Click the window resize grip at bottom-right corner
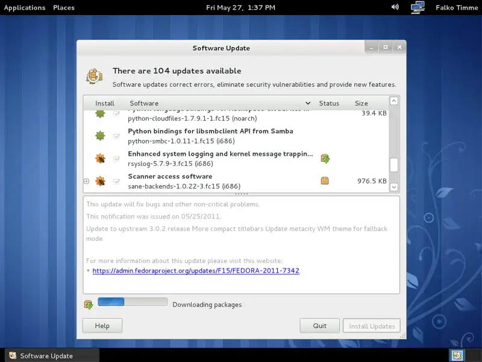Screen dimensions: 482x362 click(402, 336)
